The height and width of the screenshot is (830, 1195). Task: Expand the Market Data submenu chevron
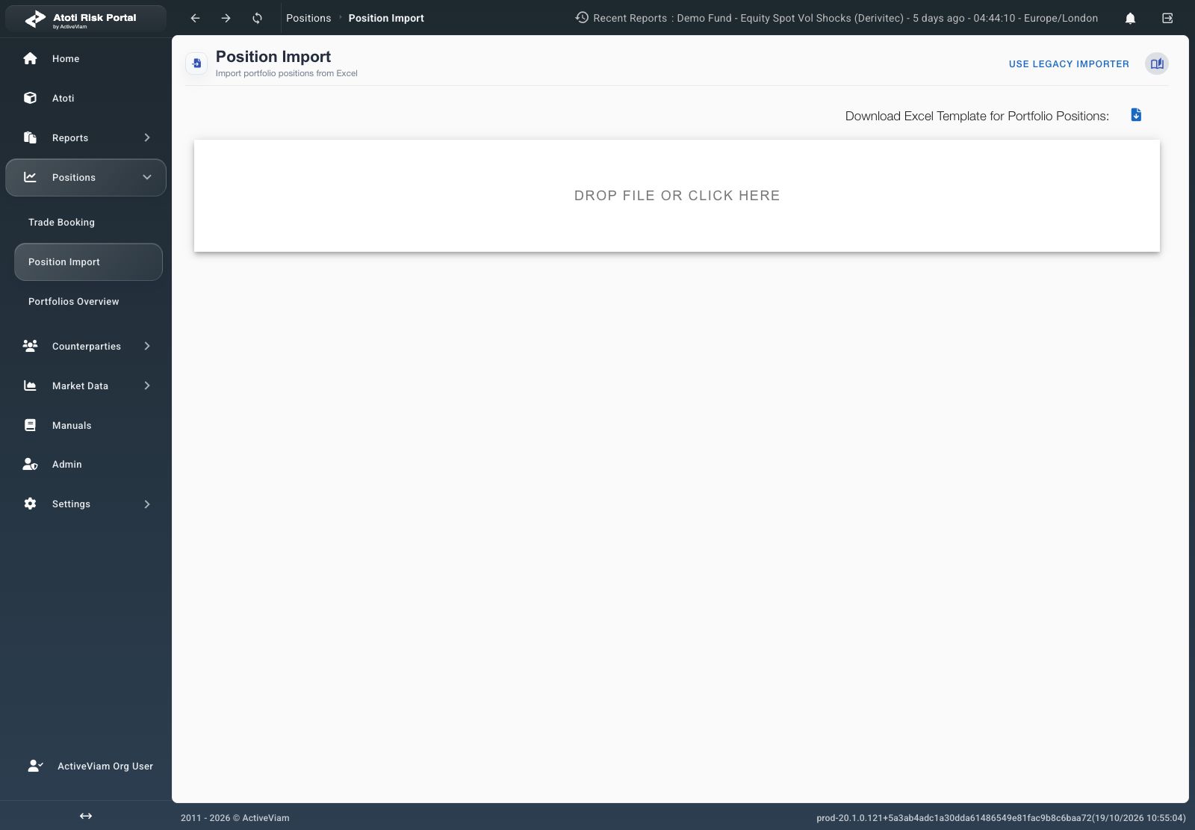click(x=147, y=385)
